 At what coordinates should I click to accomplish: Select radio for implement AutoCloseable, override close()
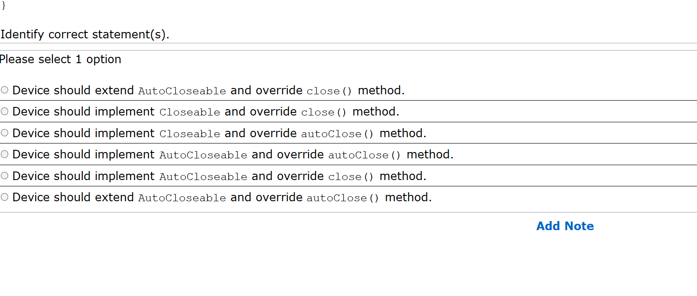point(5,176)
